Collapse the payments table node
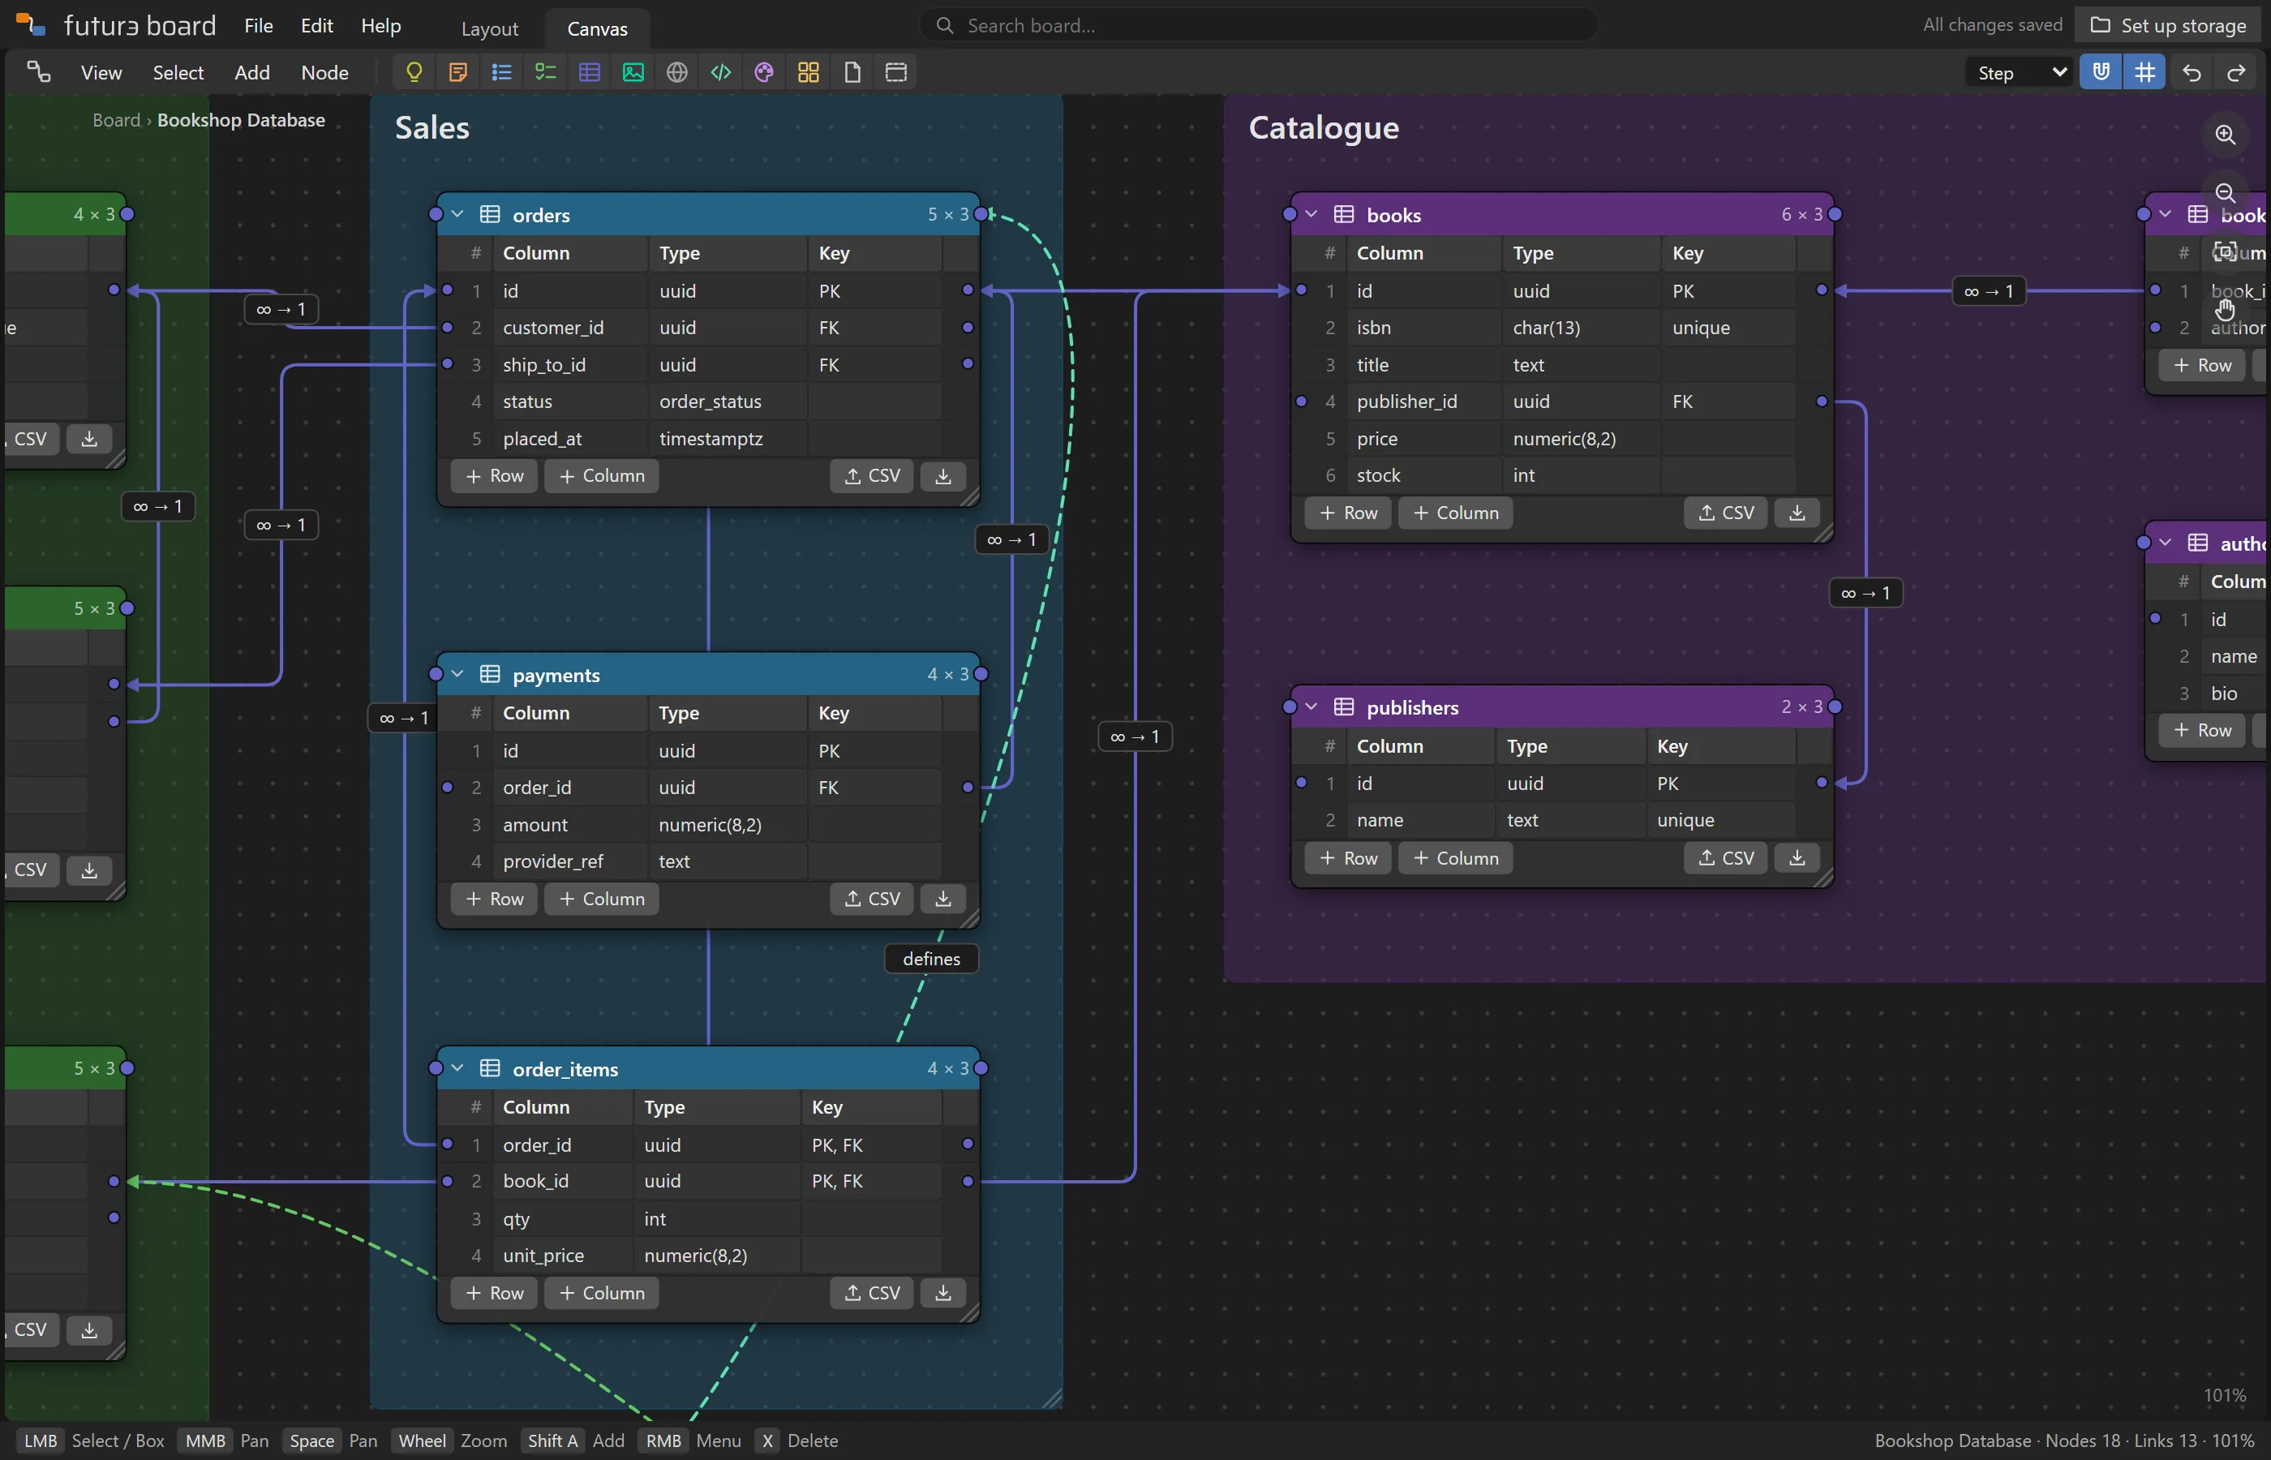 point(457,674)
